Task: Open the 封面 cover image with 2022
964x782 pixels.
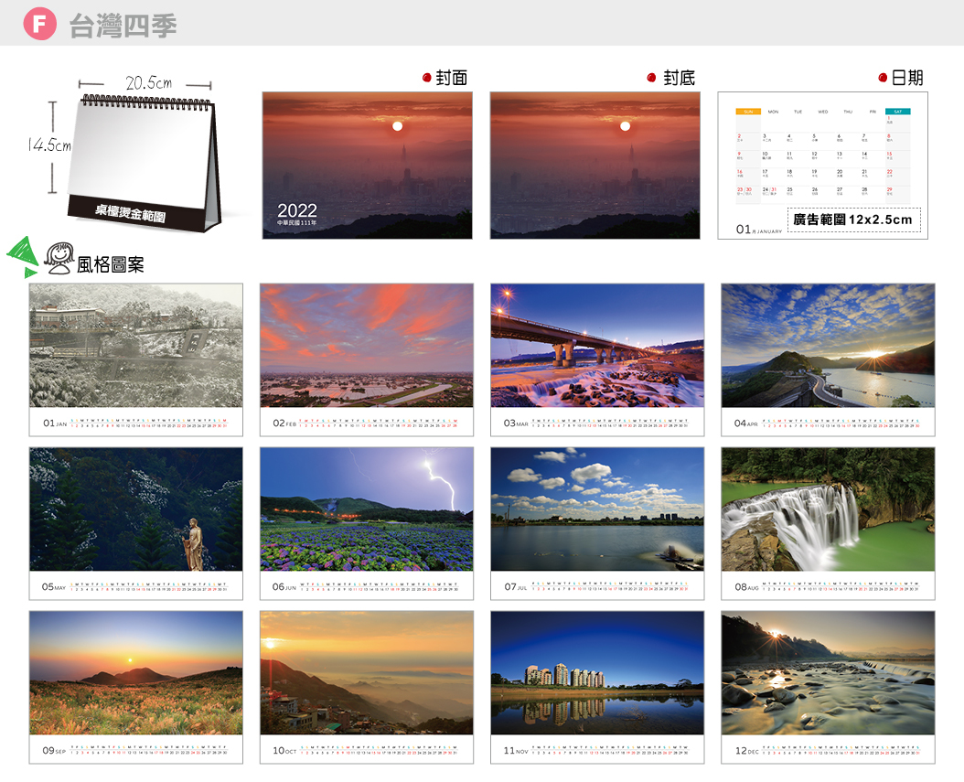Action: click(367, 166)
